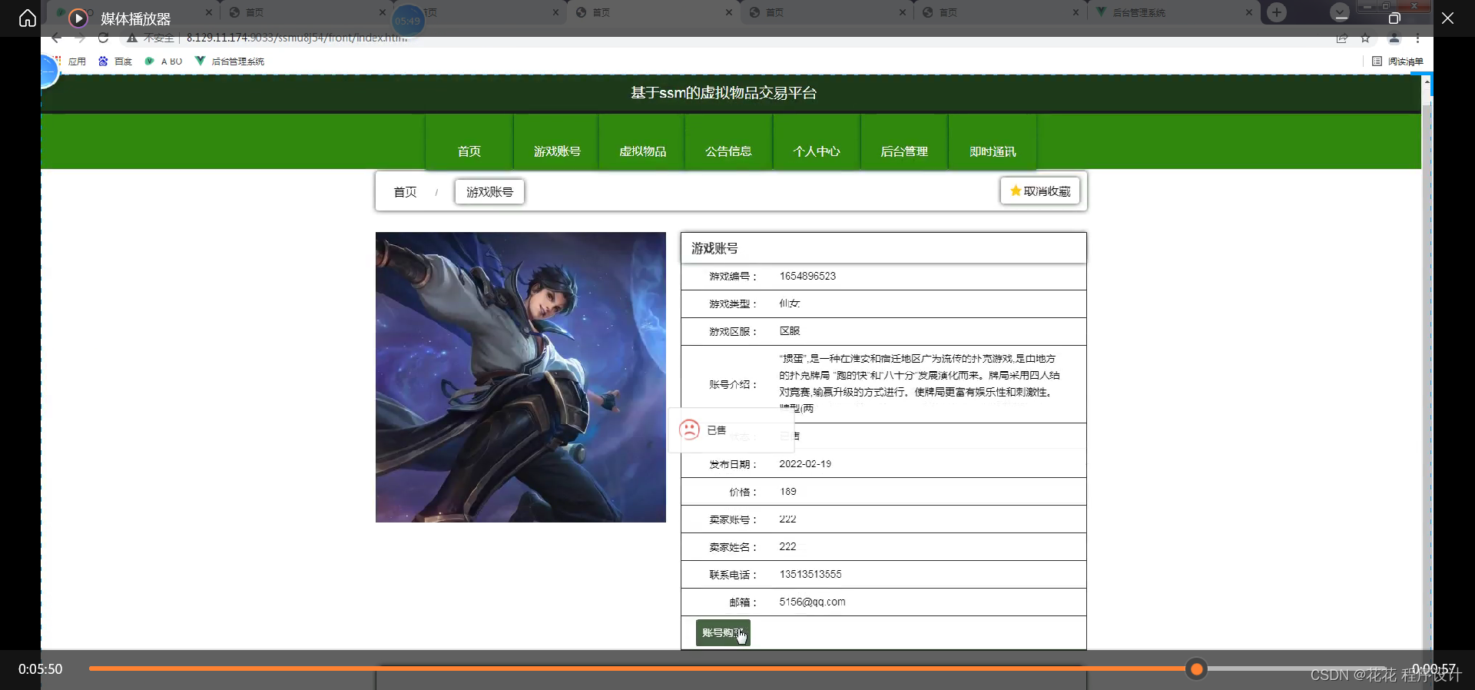Open the browser profile avatar icon
Image resolution: width=1475 pixels, height=690 pixels.
[1394, 38]
